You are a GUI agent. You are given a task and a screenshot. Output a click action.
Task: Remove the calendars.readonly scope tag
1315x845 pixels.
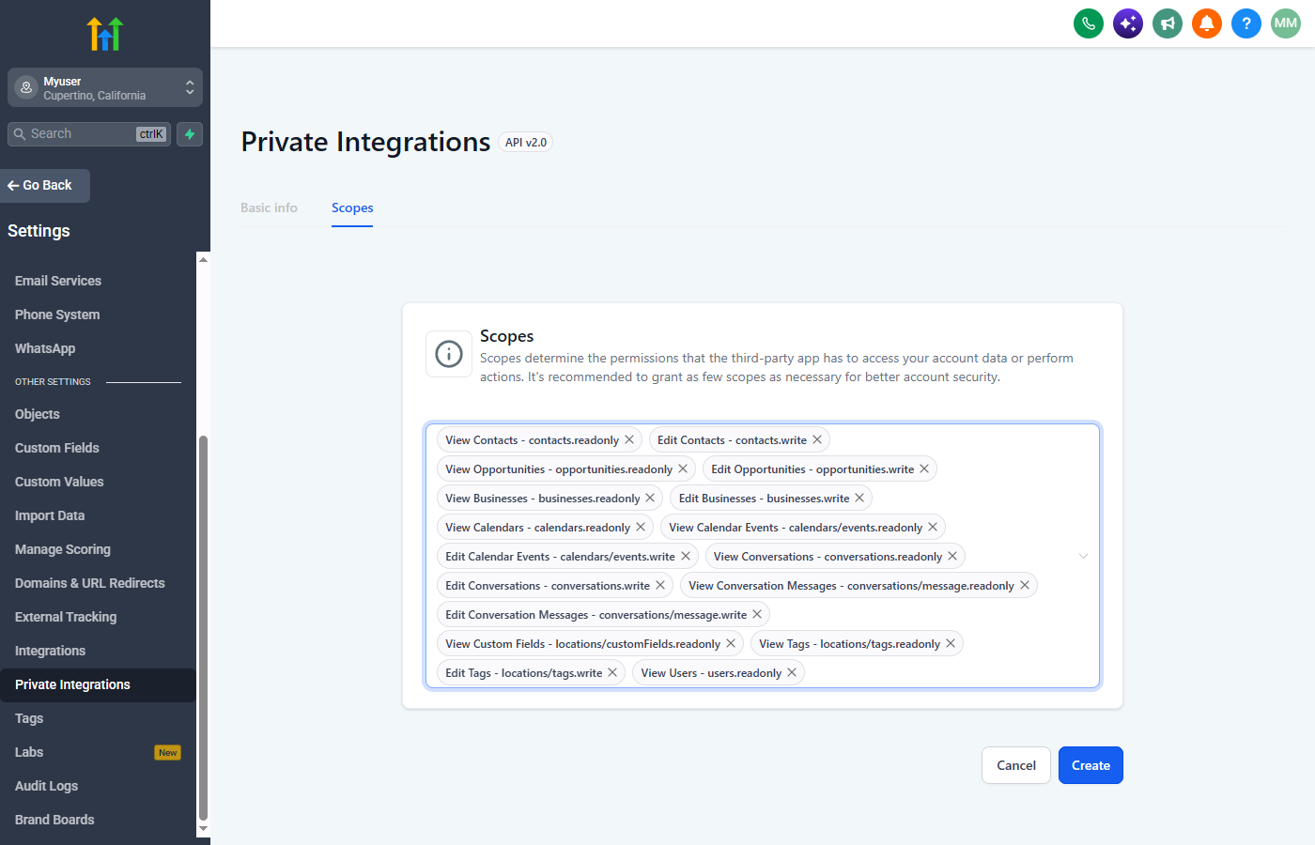(641, 527)
